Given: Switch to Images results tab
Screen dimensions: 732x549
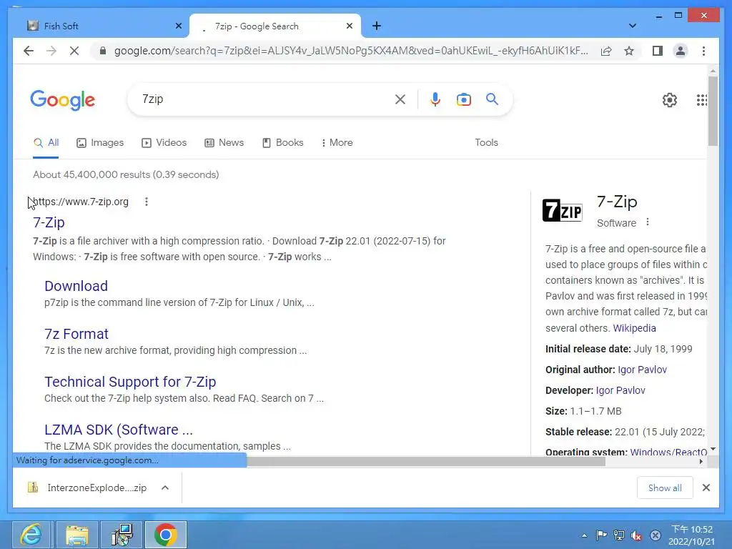Looking at the screenshot, I should [100, 143].
